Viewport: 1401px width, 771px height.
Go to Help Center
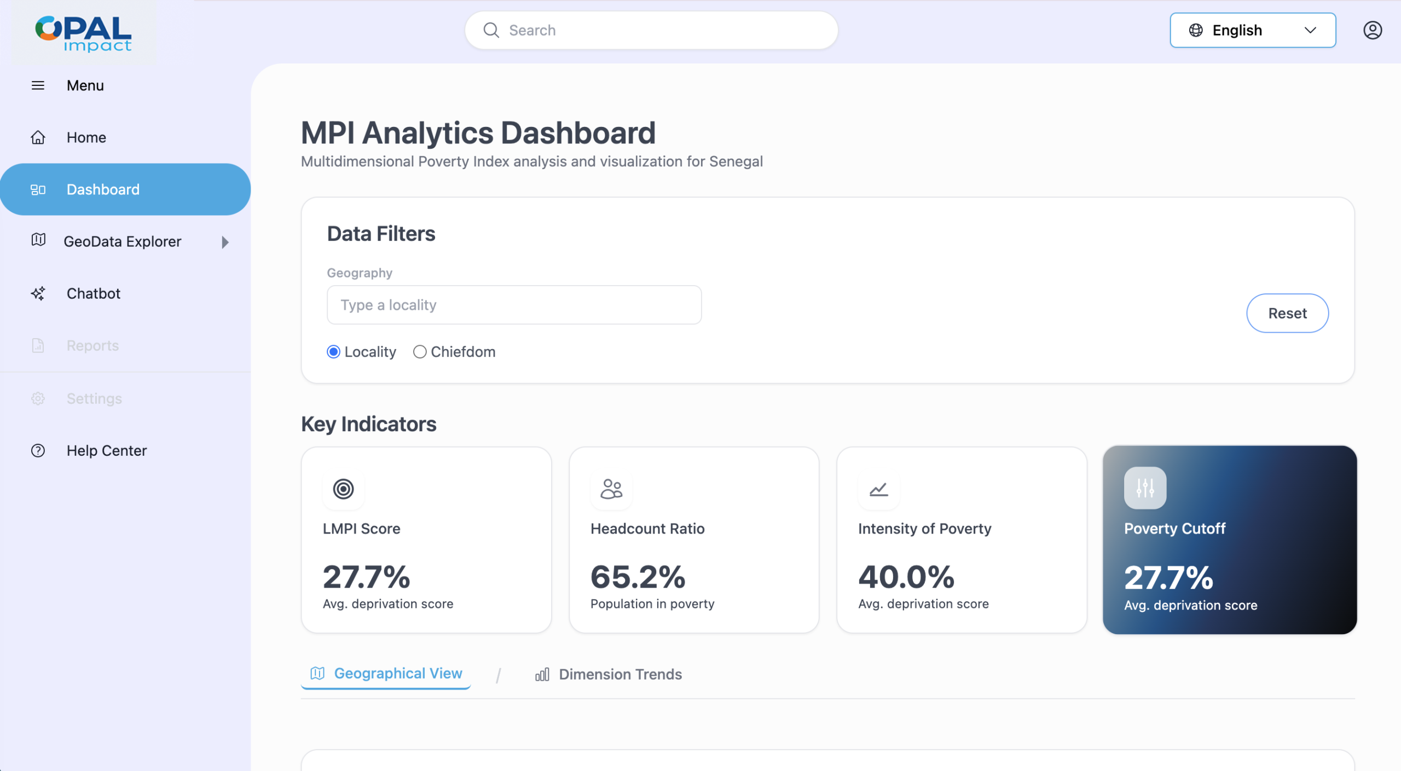[106, 450]
